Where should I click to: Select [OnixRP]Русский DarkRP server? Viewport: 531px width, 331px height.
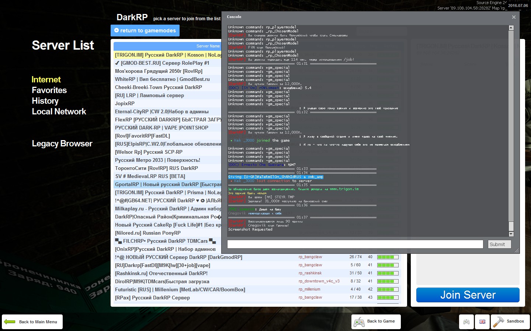tap(168, 249)
